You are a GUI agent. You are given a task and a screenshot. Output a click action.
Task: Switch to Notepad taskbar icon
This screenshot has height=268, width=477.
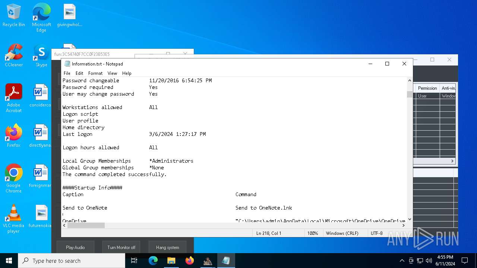tap(226, 261)
